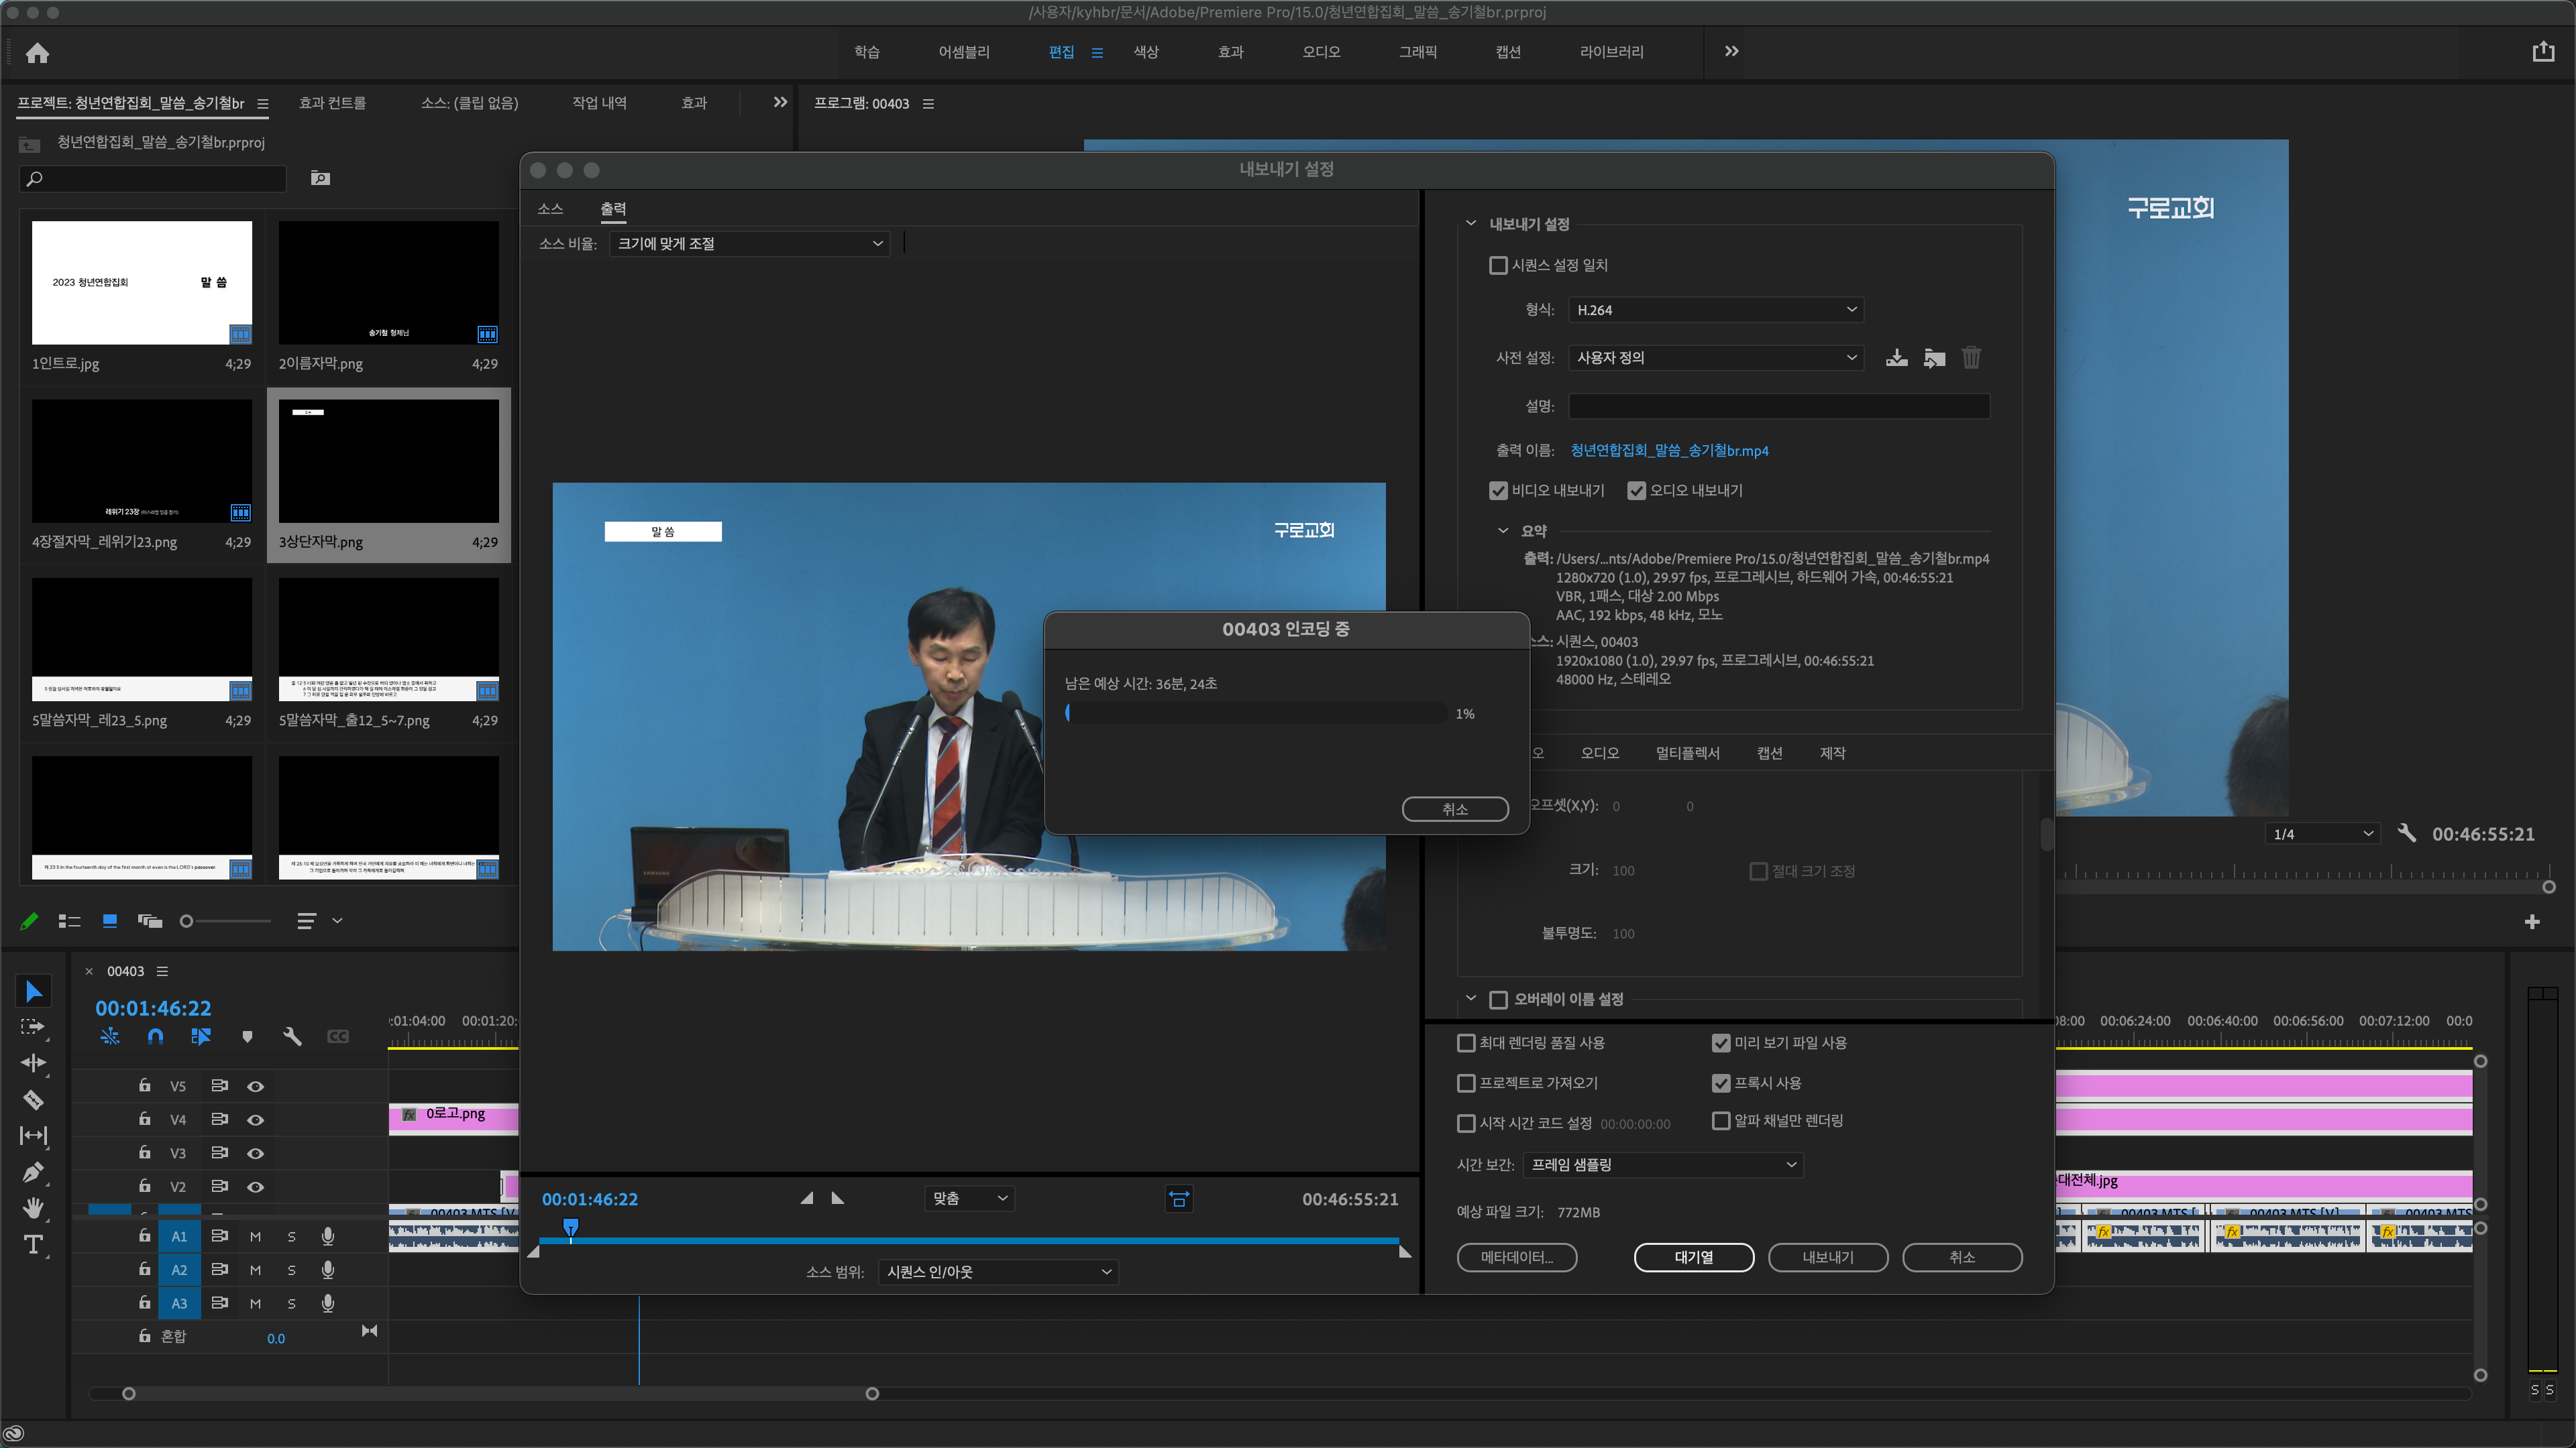Toggle timeline snapping magnet icon
Screen dimensions: 2576x1448
tap(155, 1036)
